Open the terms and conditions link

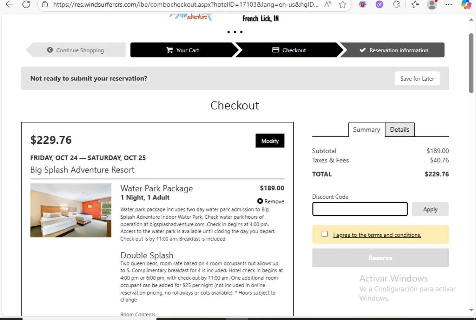tap(377, 235)
